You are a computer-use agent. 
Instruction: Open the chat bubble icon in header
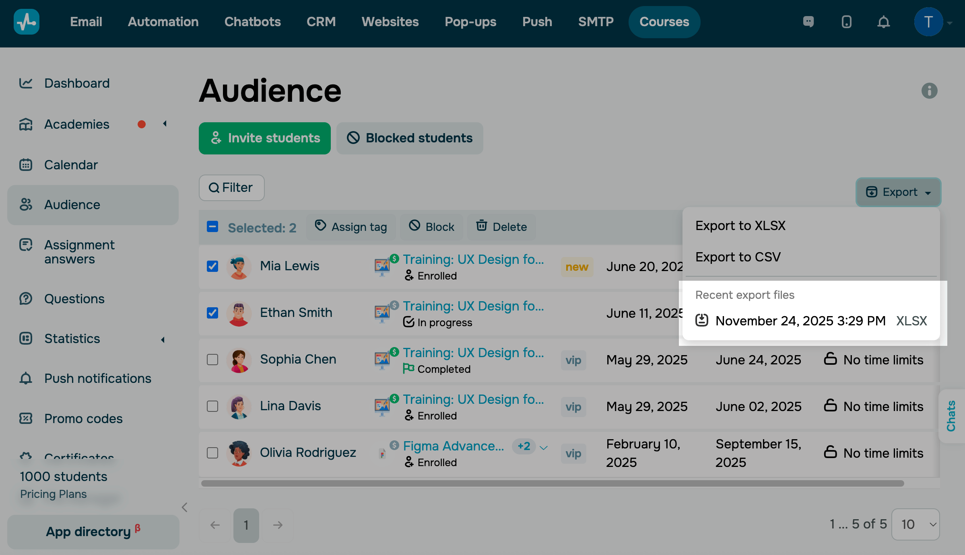(808, 22)
